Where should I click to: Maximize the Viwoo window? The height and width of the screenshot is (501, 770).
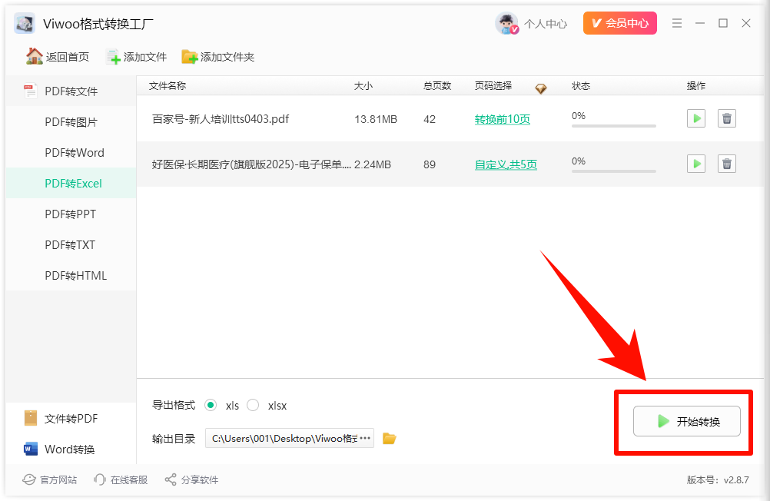723,23
